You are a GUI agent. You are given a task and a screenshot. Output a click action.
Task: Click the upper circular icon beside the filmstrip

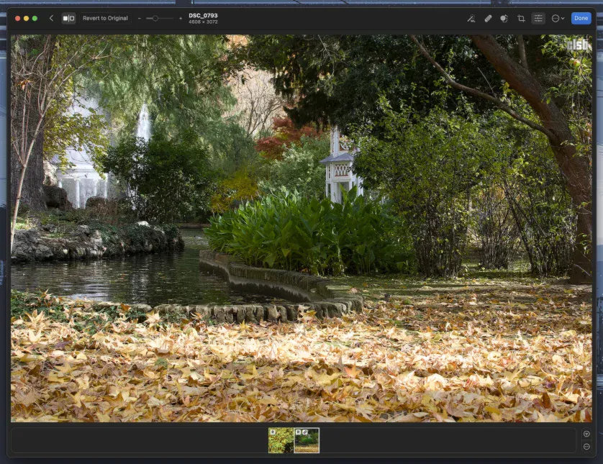(x=586, y=434)
